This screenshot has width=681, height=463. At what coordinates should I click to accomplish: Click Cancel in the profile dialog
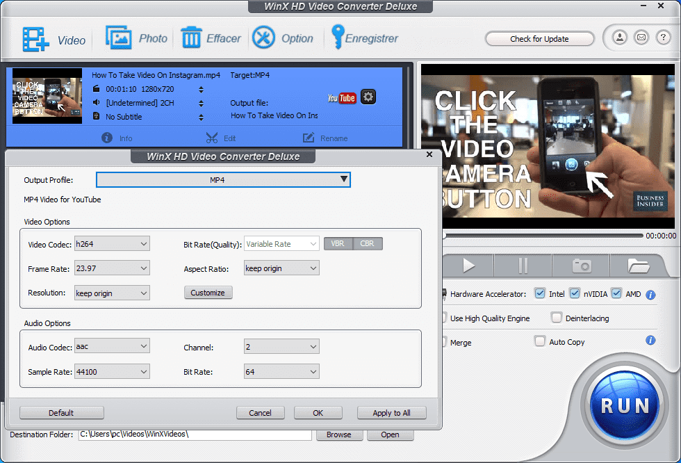coord(260,413)
